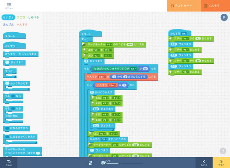Viewport: 230px width, 168px height.
Task: Click the building blocks icon in bottom bar
Action: (x=90, y=163)
